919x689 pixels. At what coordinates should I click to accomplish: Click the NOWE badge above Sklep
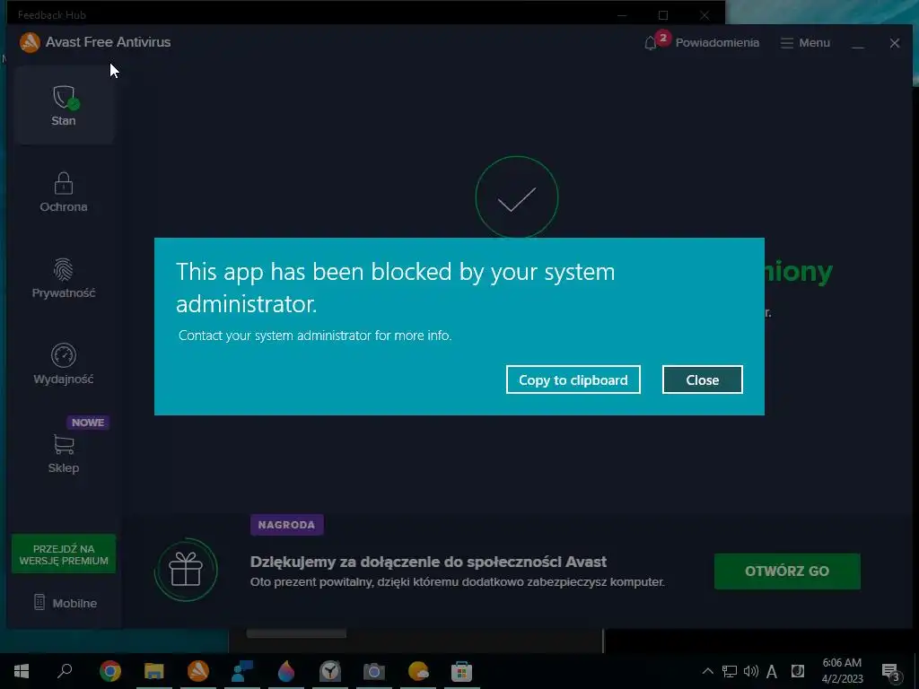[88, 423]
